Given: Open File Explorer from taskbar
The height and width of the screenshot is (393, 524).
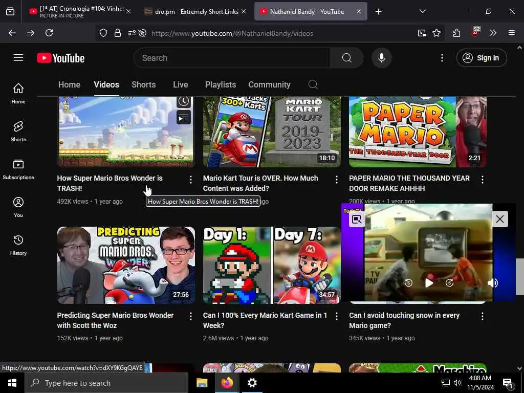Looking at the screenshot, I should (x=202, y=383).
